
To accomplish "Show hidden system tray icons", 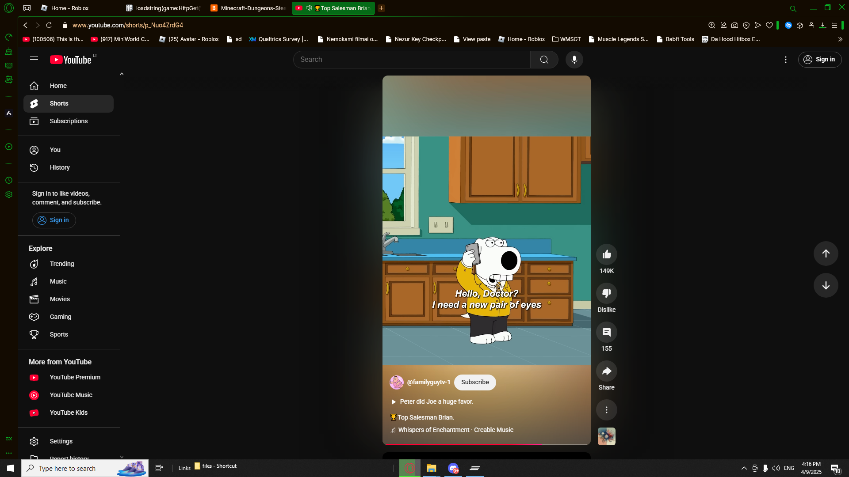I will [x=744, y=468].
